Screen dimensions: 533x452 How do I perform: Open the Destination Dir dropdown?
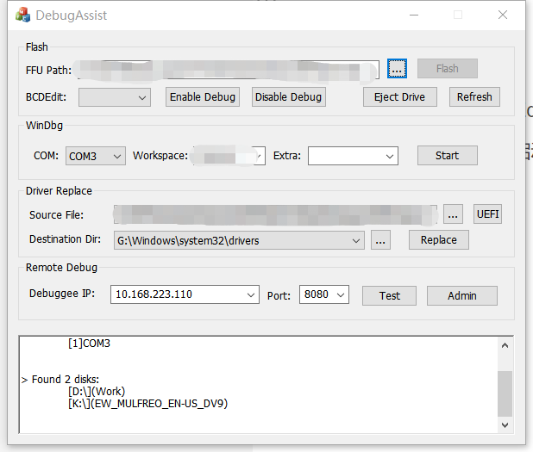point(239,240)
